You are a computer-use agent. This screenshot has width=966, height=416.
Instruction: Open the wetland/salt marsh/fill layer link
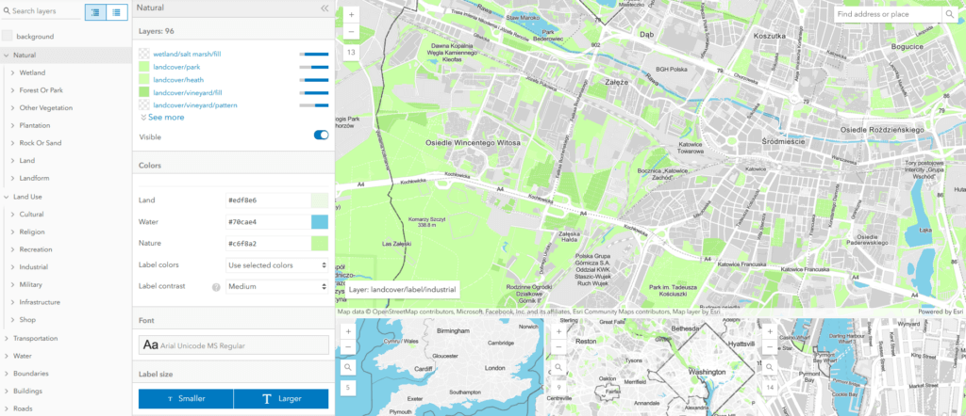pyautogui.click(x=188, y=54)
